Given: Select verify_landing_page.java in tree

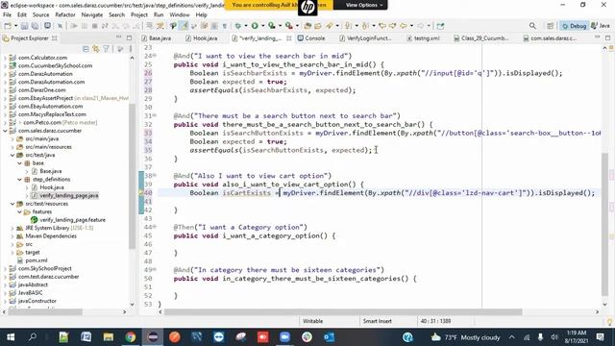Looking at the screenshot, I should (68, 195).
